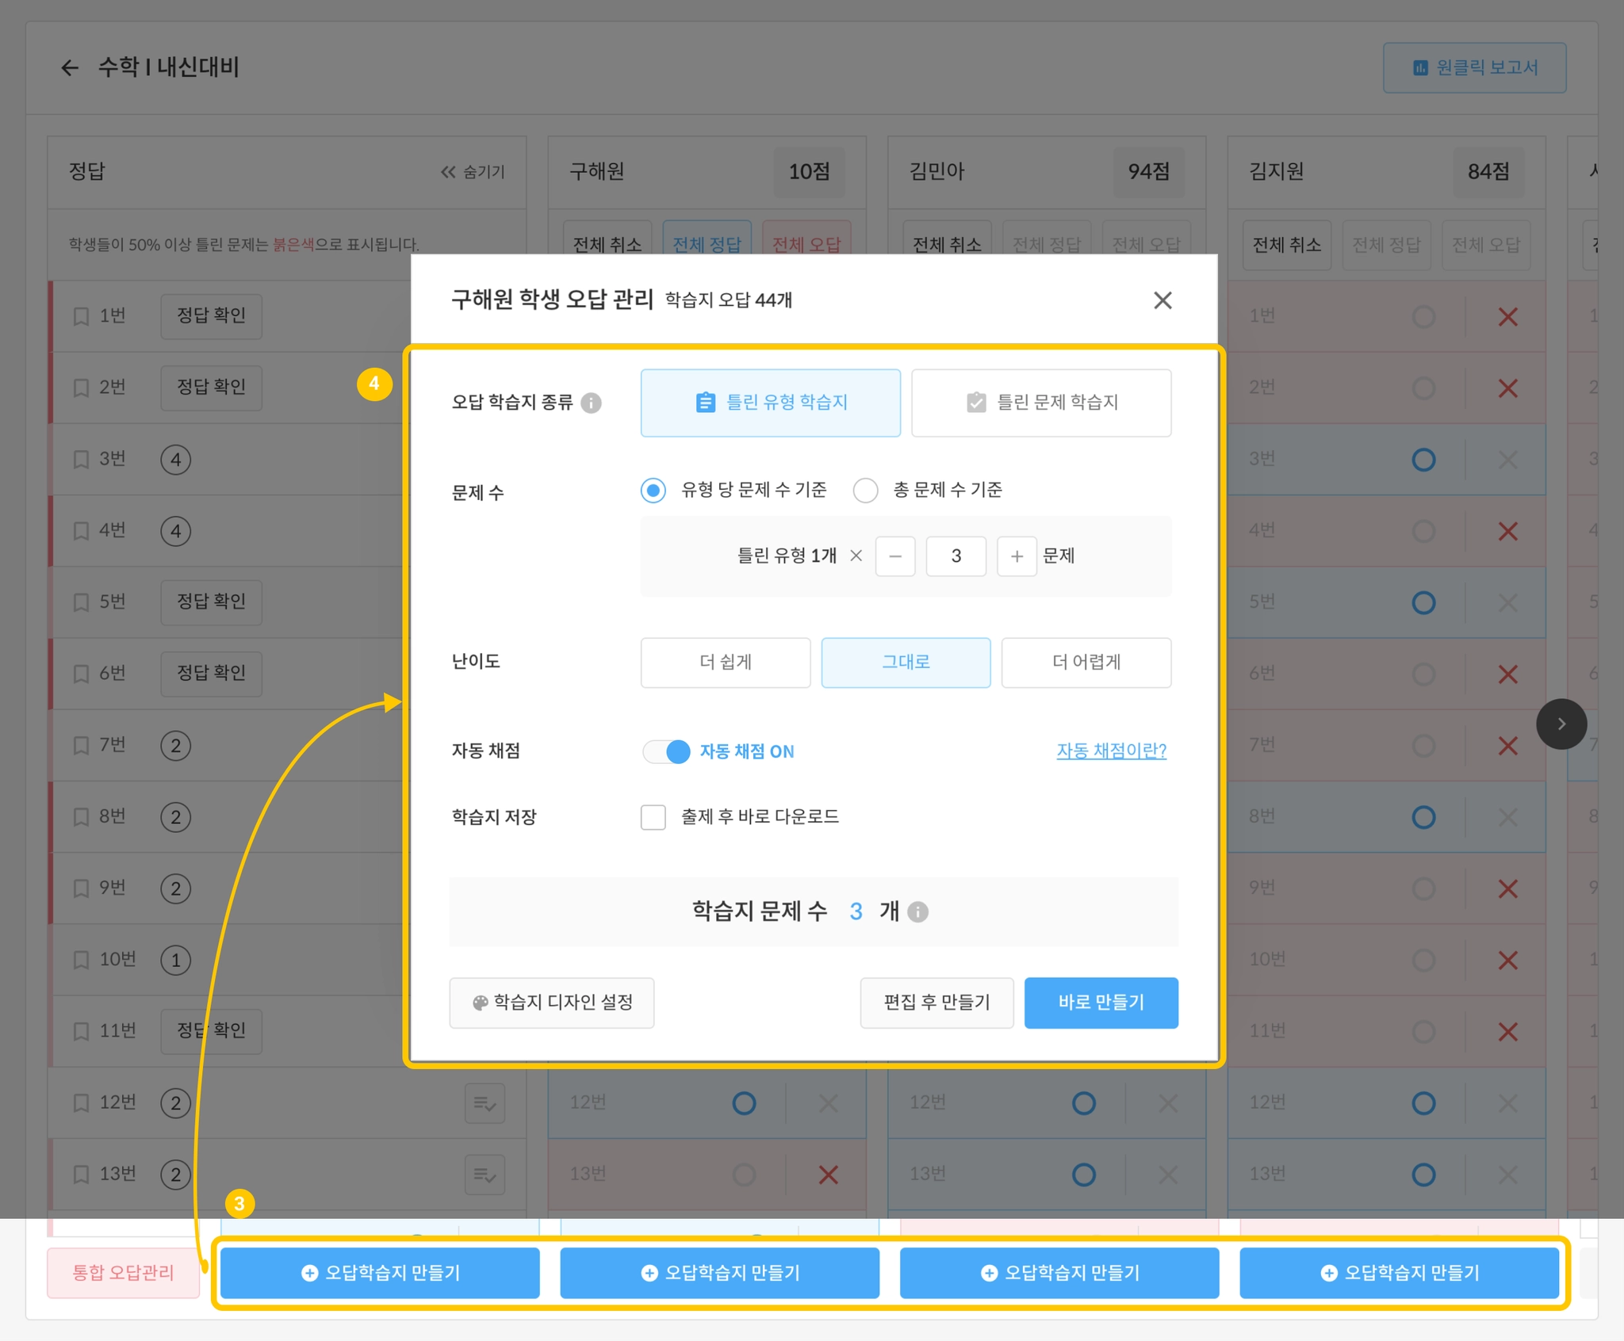The image size is (1624, 1341).
Task: Choose 더 어렵게 difficulty option
Action: (1086, 663)
